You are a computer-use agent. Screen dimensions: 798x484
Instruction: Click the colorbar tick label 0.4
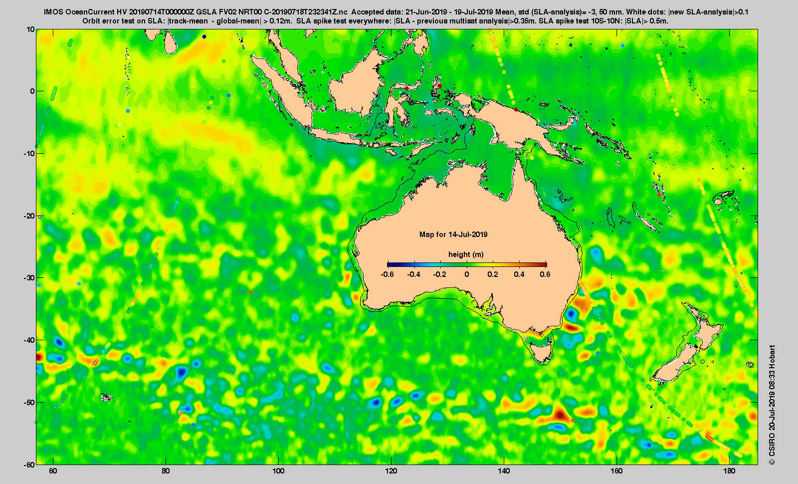[519, 274]
